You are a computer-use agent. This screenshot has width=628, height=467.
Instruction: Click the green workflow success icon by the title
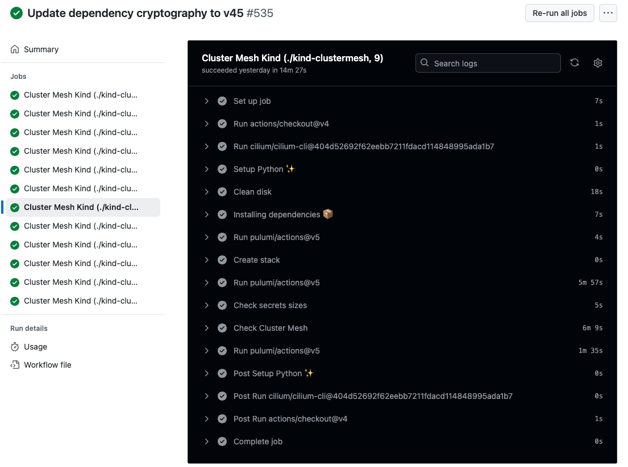pyautogui.click(x=16, y=13)
